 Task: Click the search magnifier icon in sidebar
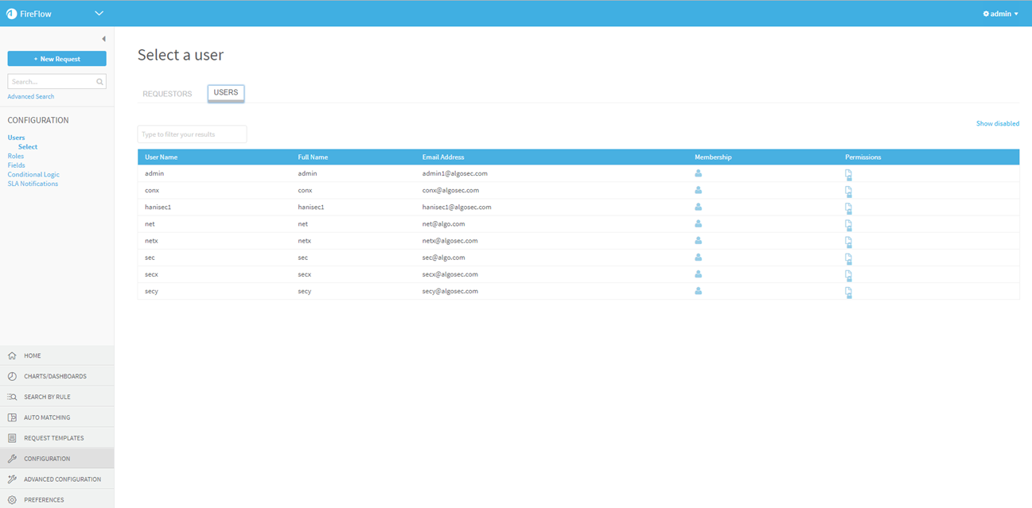pyautogui.click(x=99, y=82)
